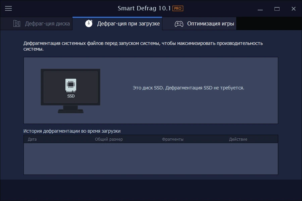This screenshot has height=201, width=302.
Task: Click the disk defrag grid icon
Action: (17, 23)
